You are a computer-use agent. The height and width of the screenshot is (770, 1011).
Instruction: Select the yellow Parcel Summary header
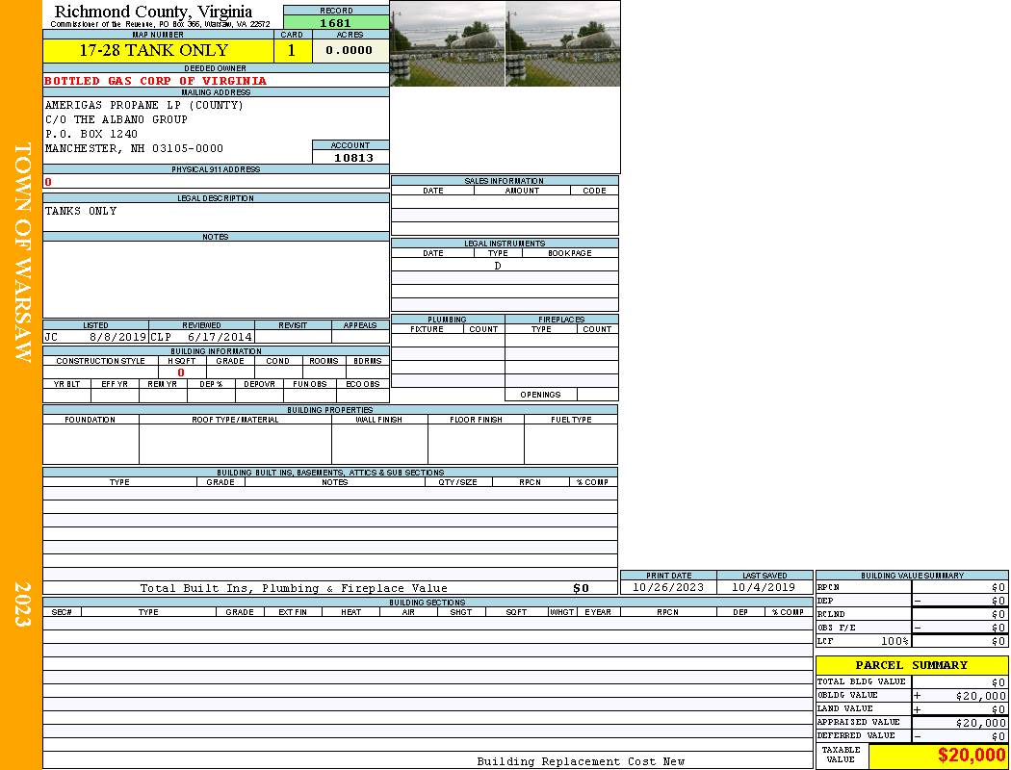[x=911, y=665]
